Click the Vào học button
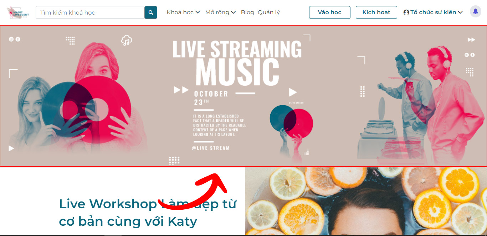 point(330,12)
